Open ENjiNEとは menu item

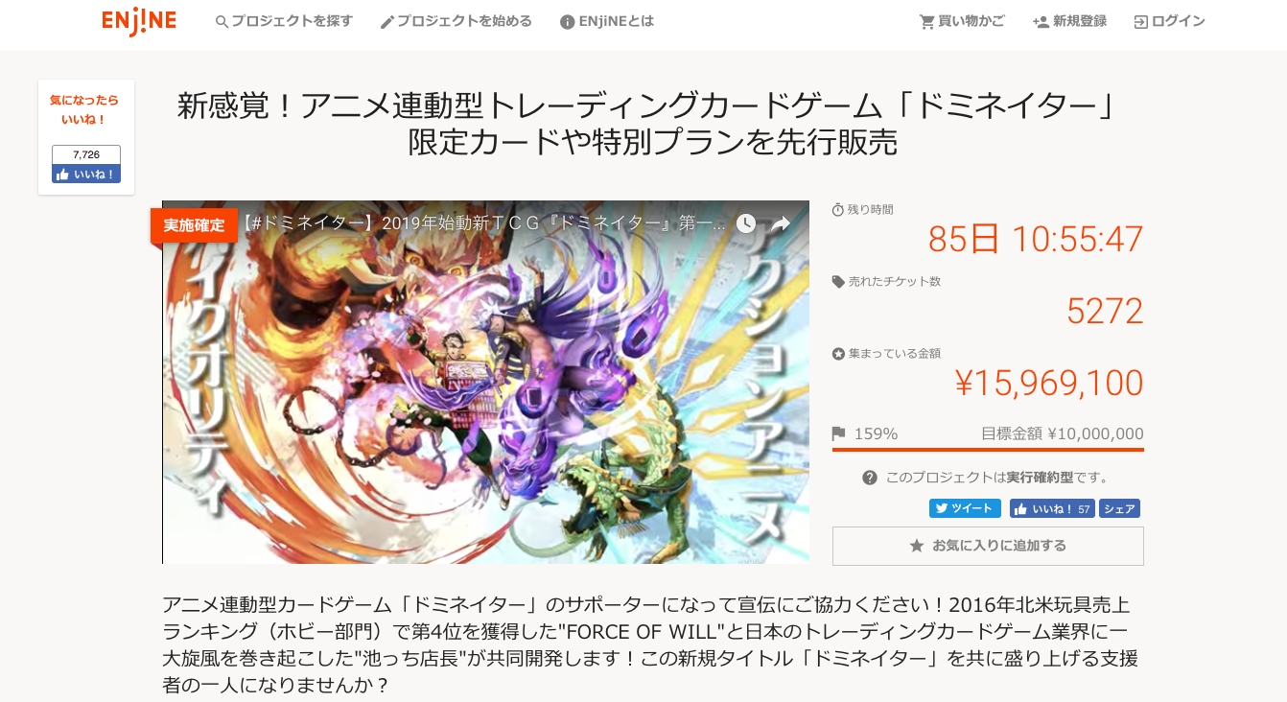607,21
